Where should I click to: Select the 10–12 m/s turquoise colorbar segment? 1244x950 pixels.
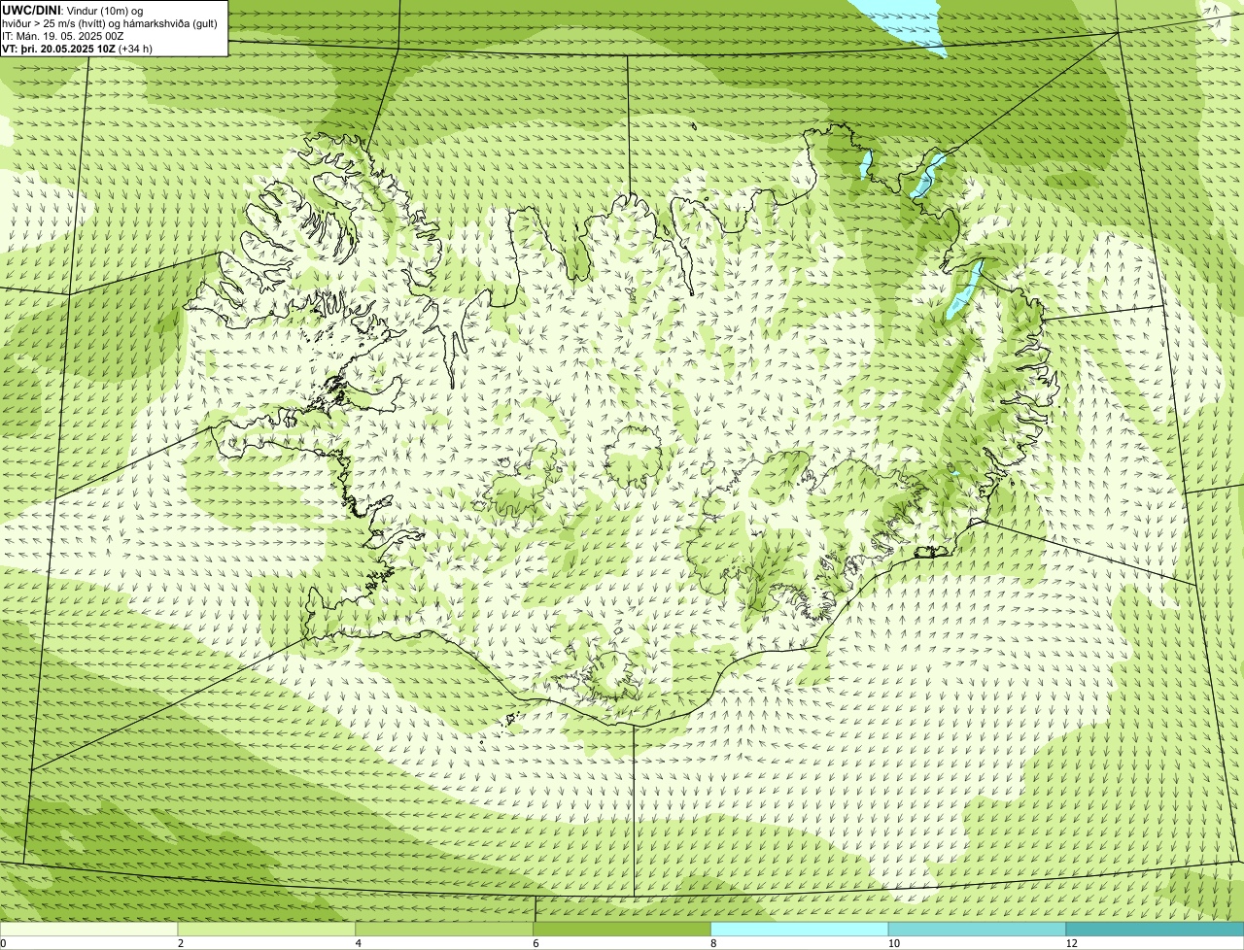pyautogui.click(x=978, y=929)
